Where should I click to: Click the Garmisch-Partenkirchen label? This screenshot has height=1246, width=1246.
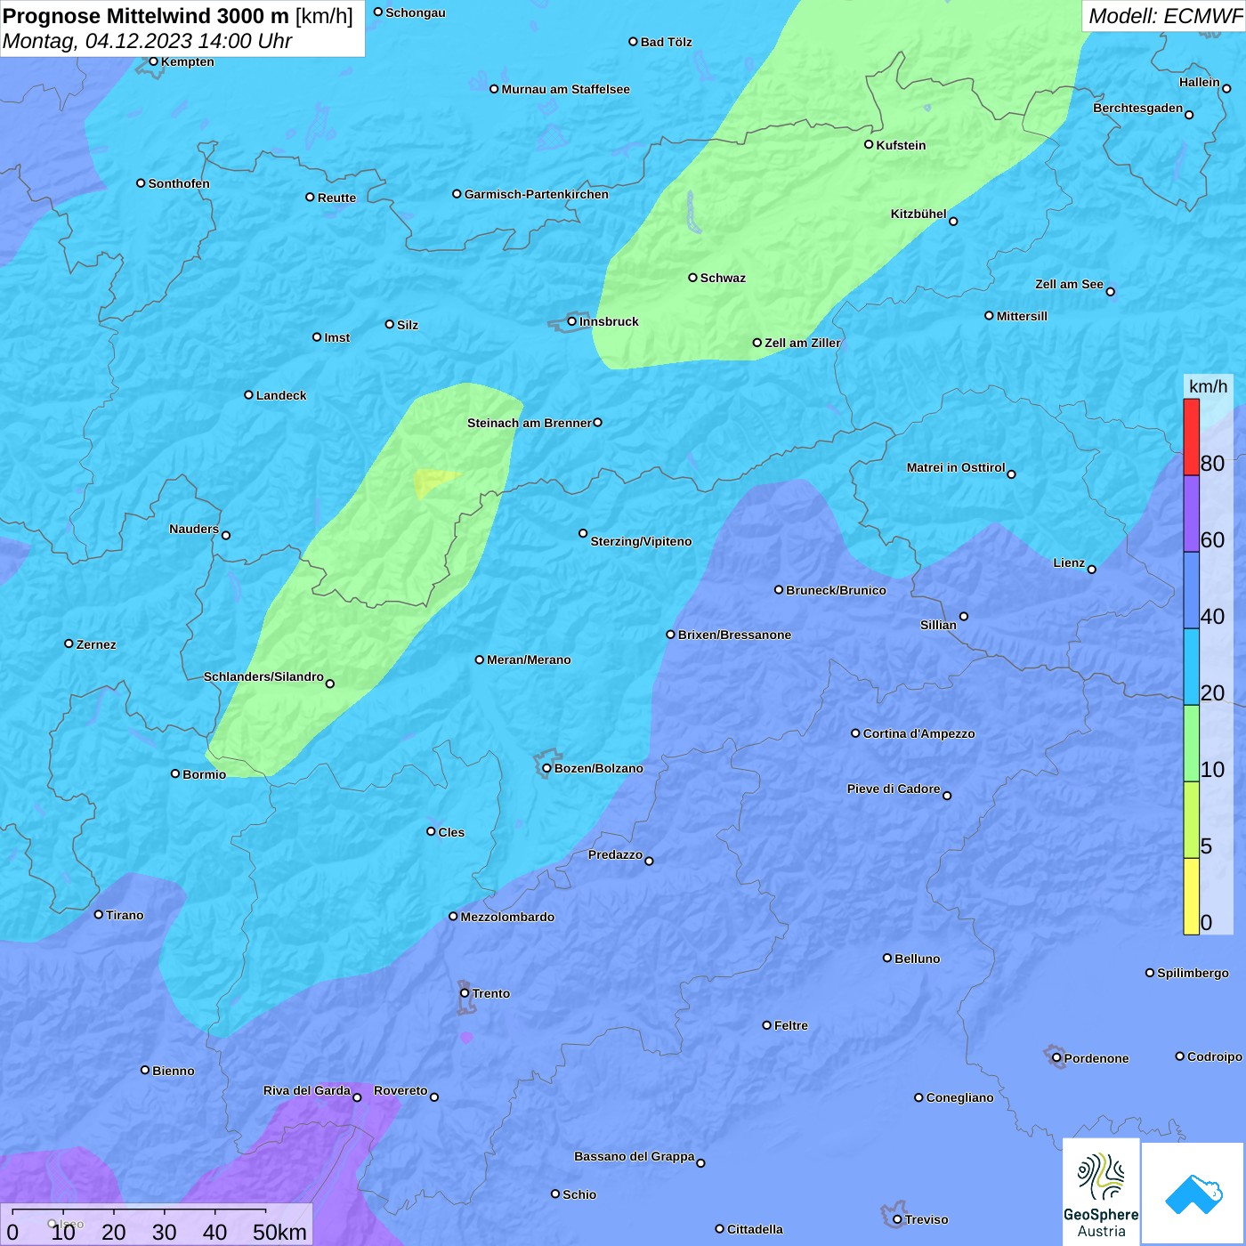click(x=537, y=194)
